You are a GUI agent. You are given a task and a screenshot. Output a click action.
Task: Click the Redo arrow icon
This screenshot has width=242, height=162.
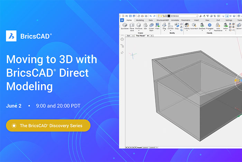154,16
